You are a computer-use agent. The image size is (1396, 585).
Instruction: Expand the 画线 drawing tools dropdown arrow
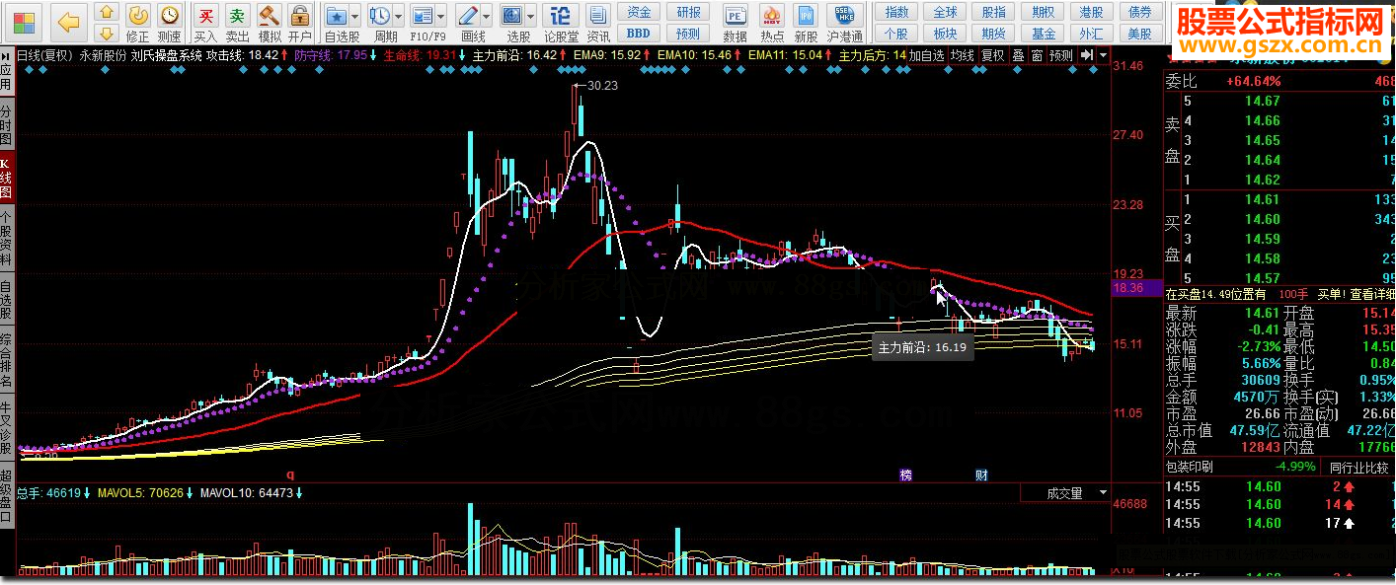tap(486, 18)
